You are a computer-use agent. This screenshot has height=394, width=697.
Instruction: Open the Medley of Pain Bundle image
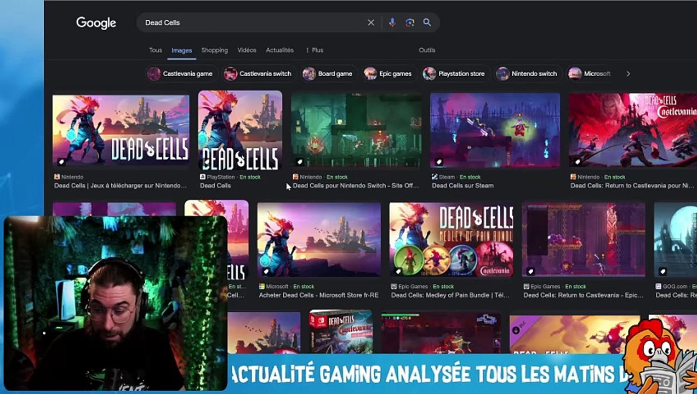[x=452, y=240]
